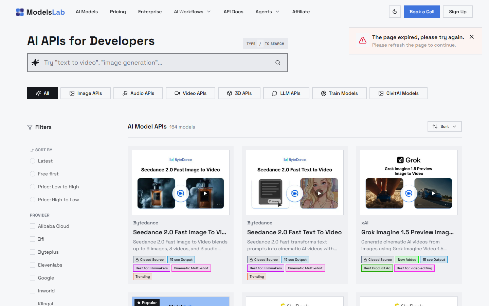This screenshot has height=306, width=489.
Task: Click the Train Models icon
Action: pos(324,93)
